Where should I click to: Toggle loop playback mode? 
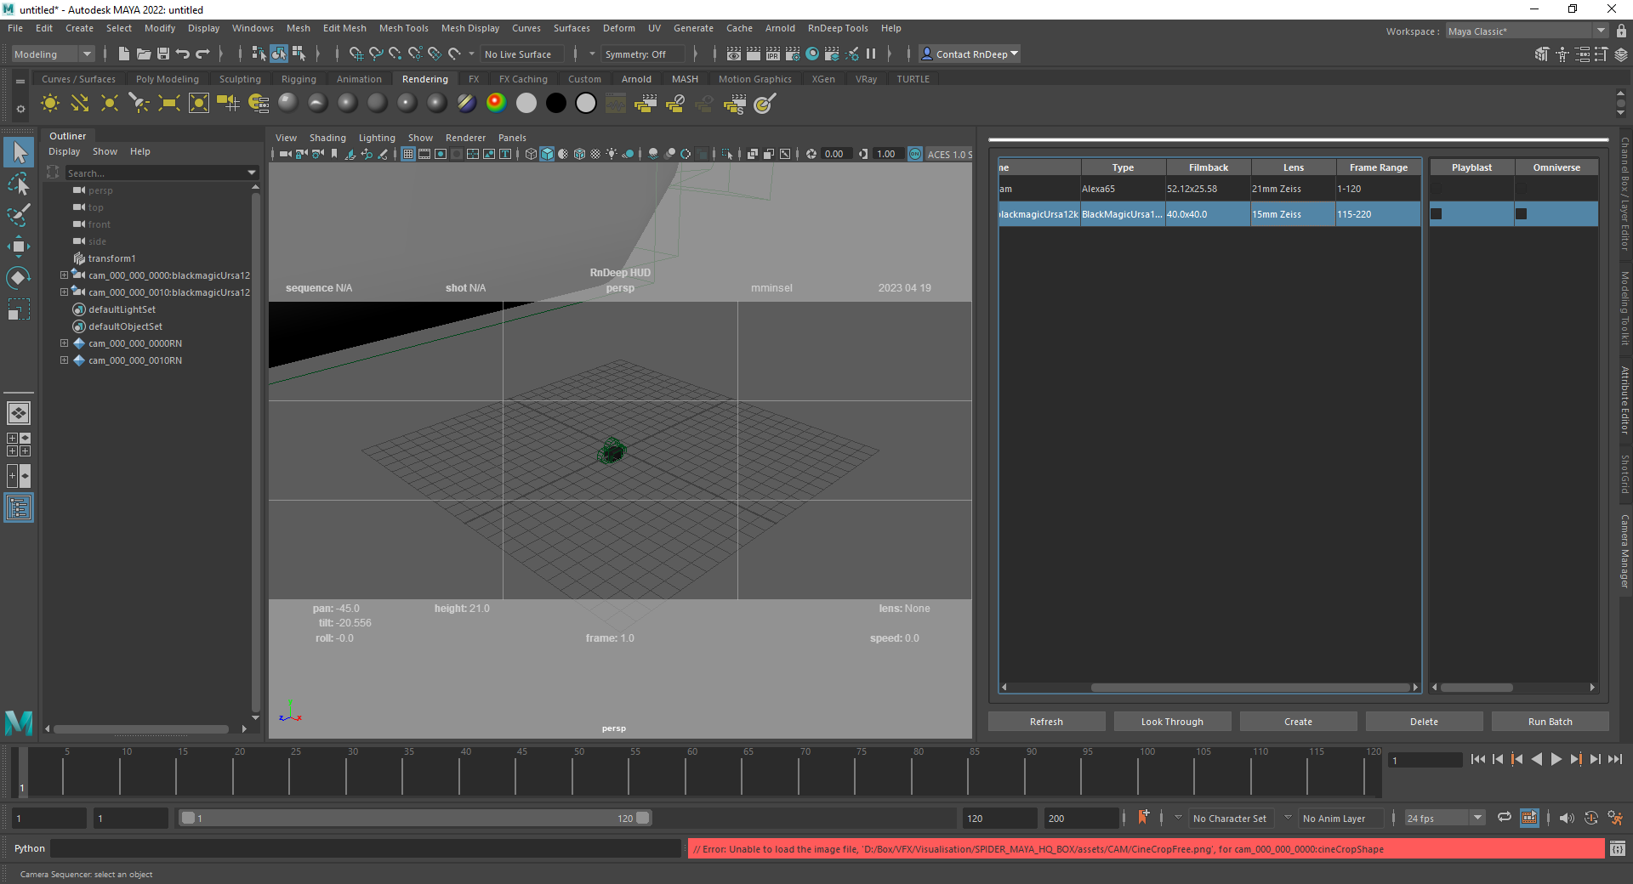tap(1504, 818)
